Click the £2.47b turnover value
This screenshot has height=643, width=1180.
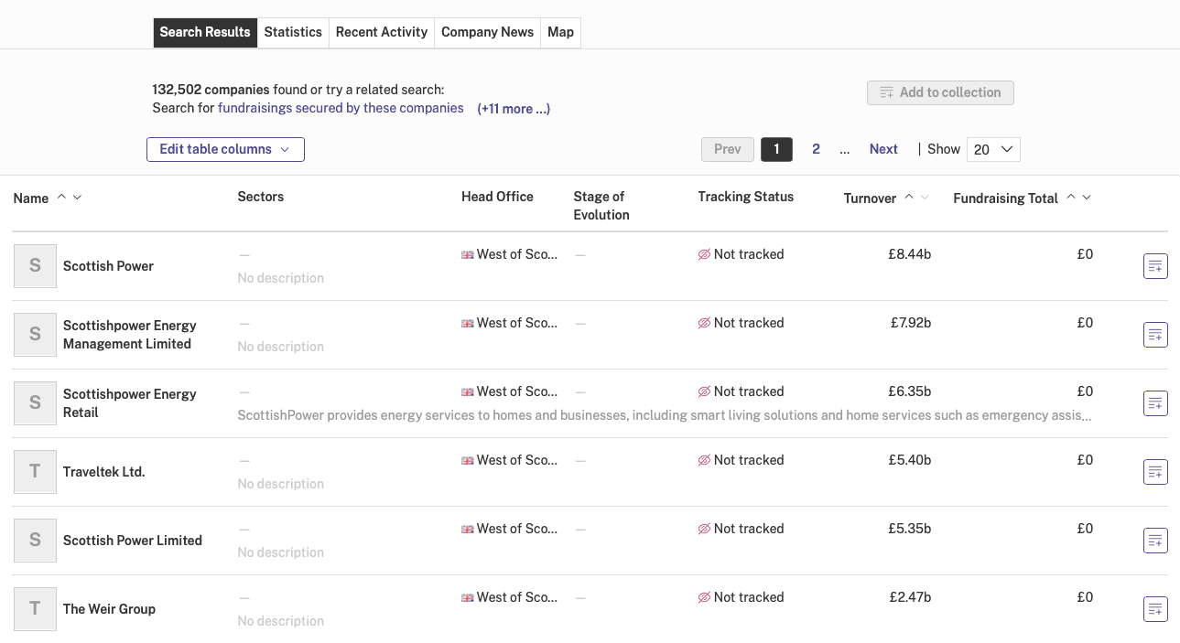pyautogui.click(x=910, y=597)
